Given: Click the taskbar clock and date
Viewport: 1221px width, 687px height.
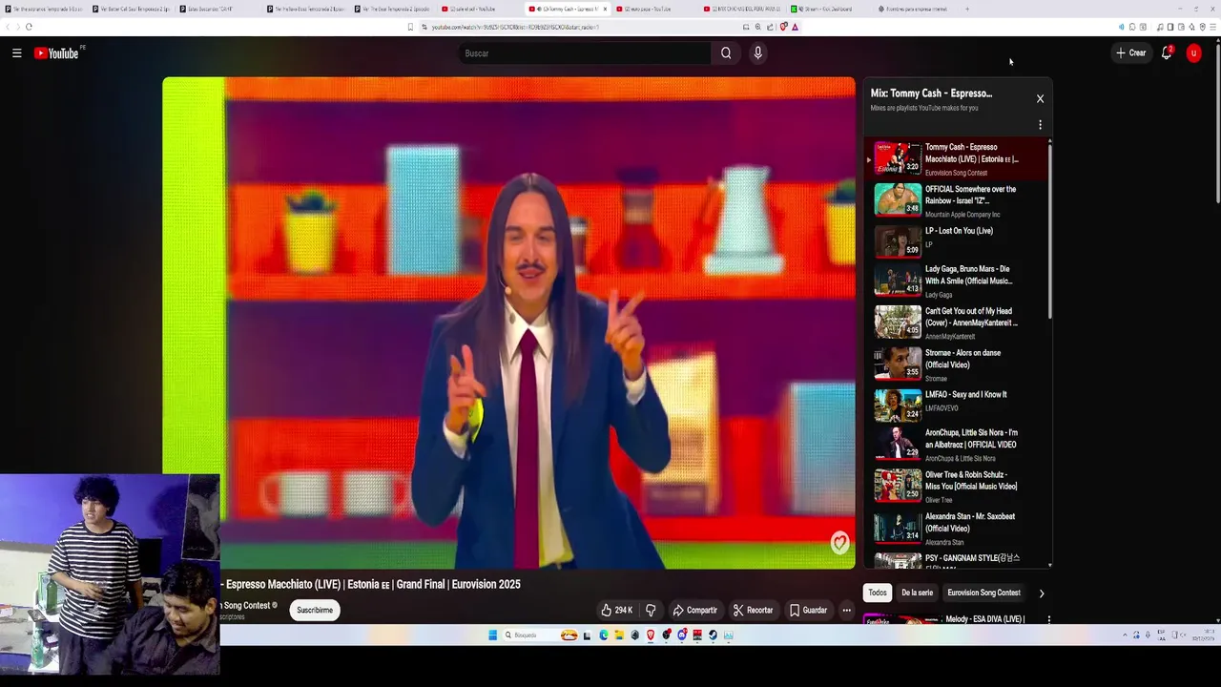Looking at the screenshot, I should (x=1204, y=635).
